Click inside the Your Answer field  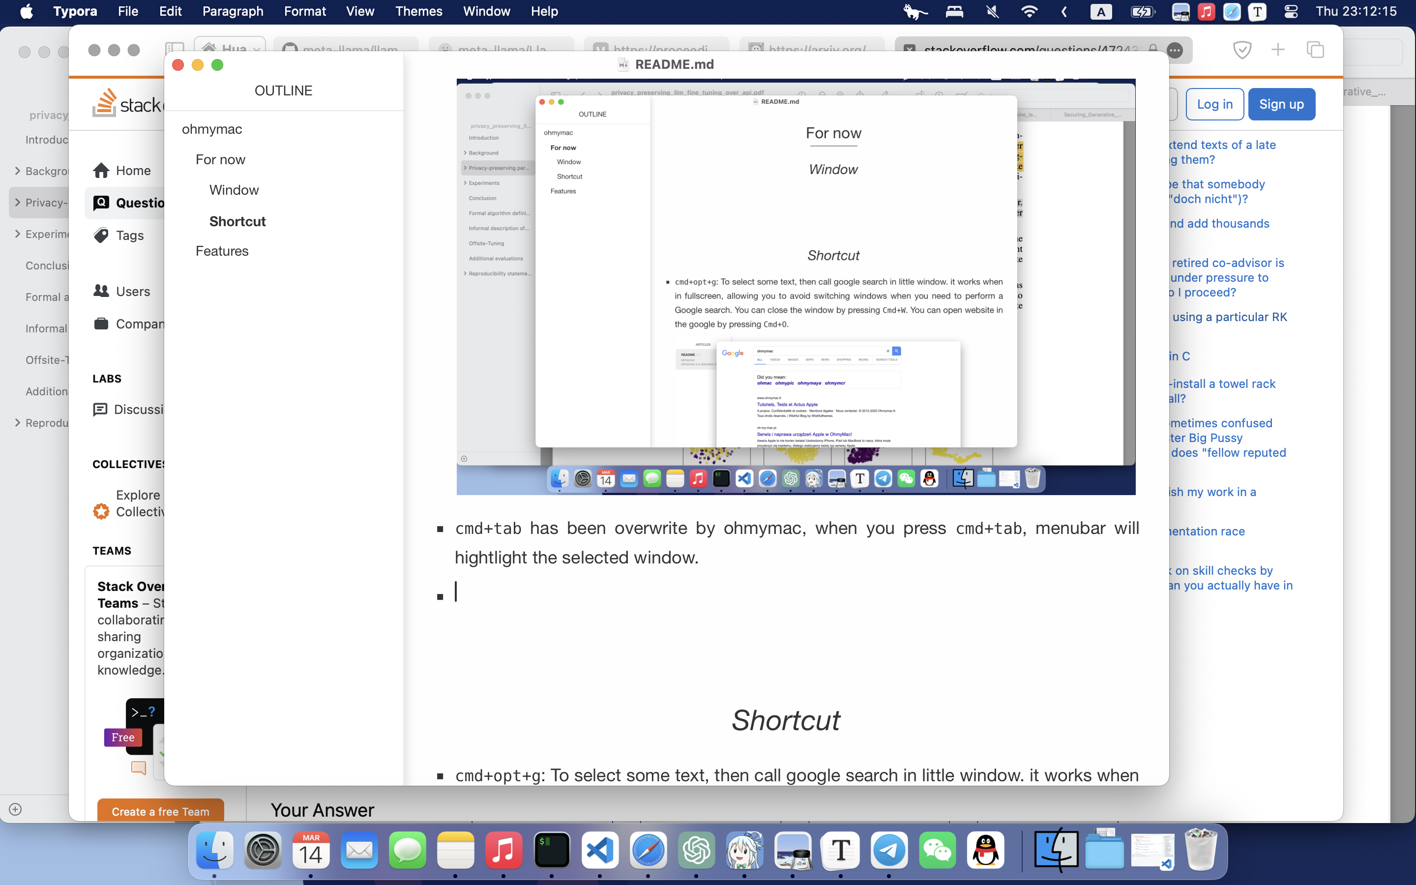[323, 809]
